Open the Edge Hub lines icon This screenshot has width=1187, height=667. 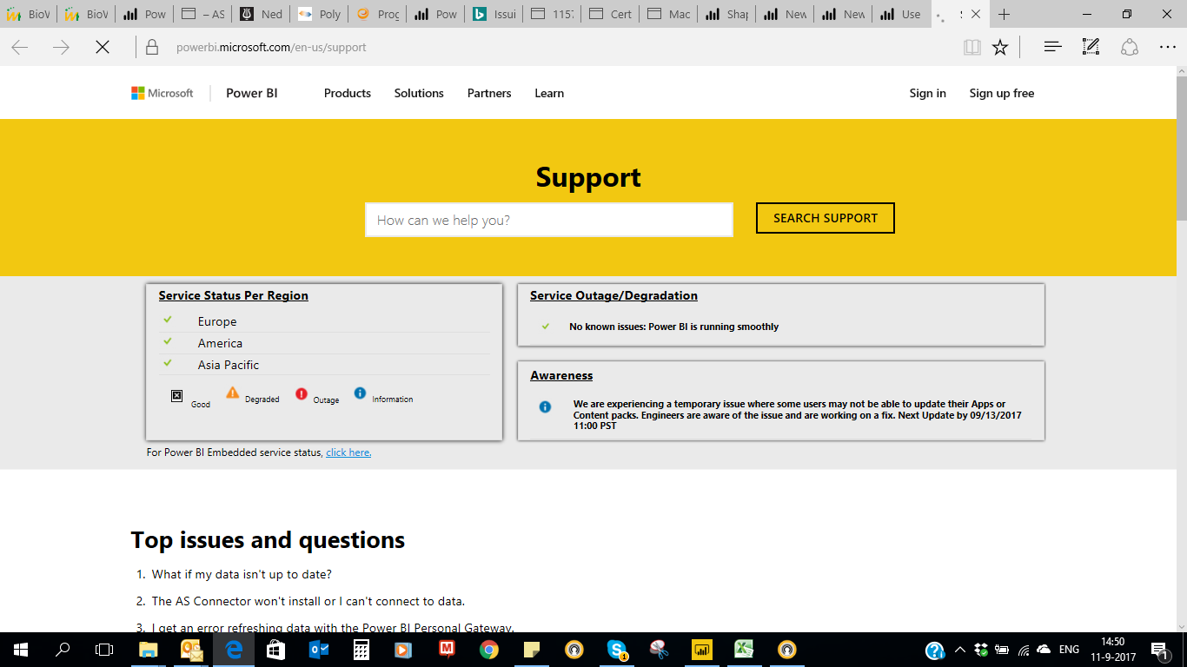pos(1053,47)
